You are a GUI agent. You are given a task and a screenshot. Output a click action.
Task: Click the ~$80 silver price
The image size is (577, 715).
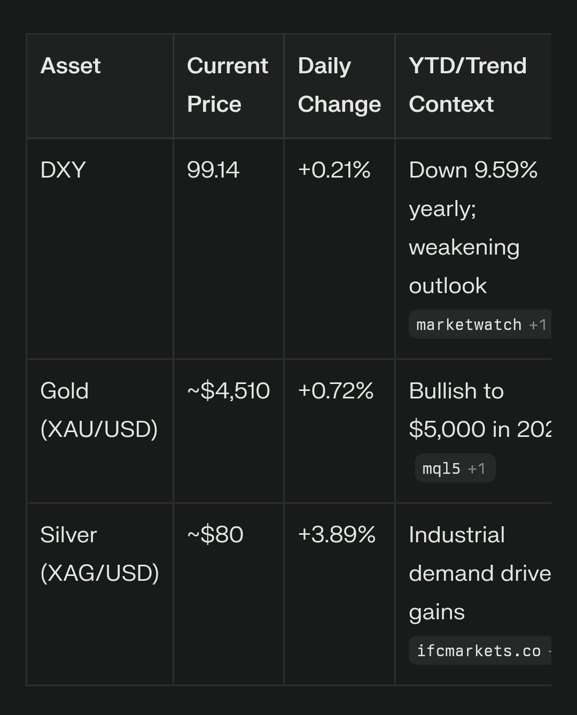[215, 535]
